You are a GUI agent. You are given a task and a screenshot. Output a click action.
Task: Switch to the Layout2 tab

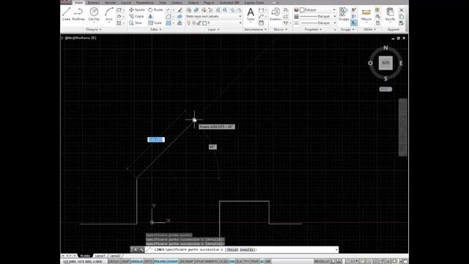pos(115,256)
